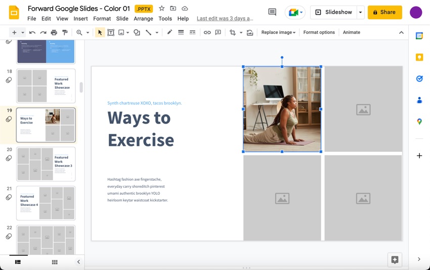Image resolution: width=430 pixels, height=270 pixels.
Task: Print the presentation
Action: 54,33
